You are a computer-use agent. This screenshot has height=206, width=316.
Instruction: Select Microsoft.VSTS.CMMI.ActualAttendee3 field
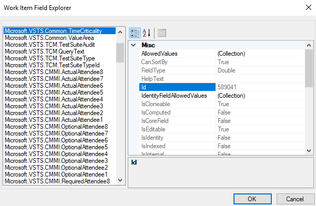tap(60, 106)
